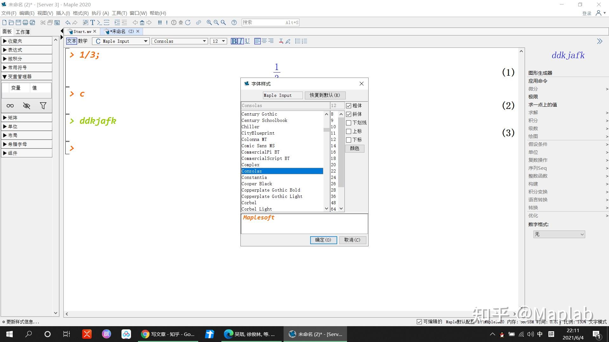This screenshot has height=342, width=609.
Task: Toggle hidden variables crossed-eye icon
Action: [x=27, y=106]
